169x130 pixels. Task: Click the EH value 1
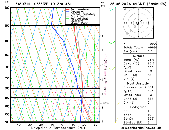tap(149, 111)
